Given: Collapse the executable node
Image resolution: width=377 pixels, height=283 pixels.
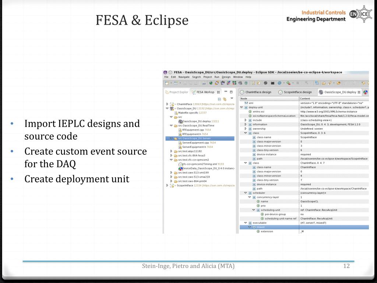Looking at the screenshot, I should (x=246, y=223).
